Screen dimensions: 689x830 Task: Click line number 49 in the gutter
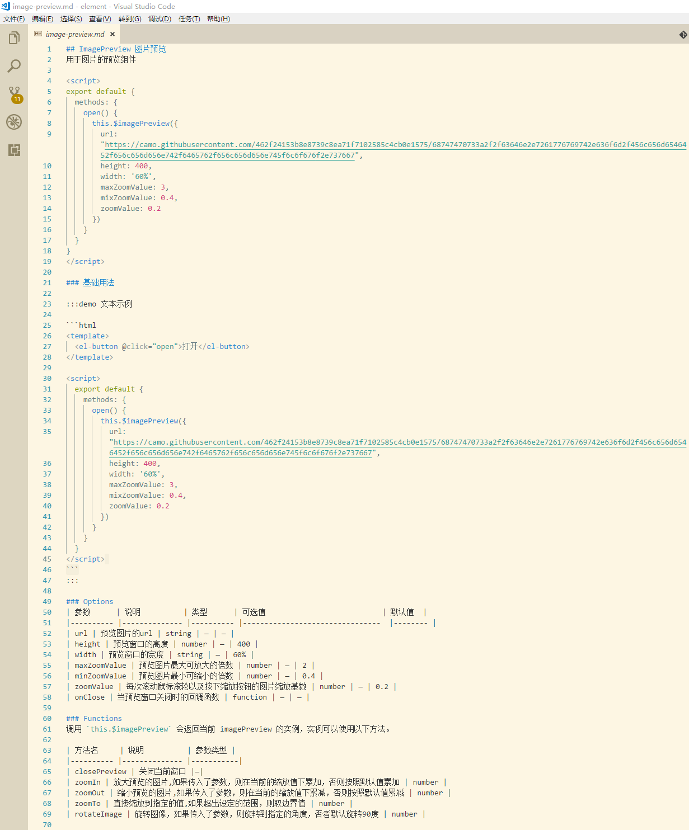(47, 602)
